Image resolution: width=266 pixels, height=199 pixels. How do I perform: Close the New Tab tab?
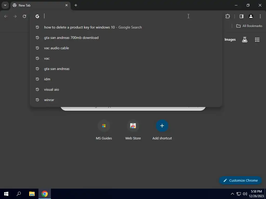(66, 5)
